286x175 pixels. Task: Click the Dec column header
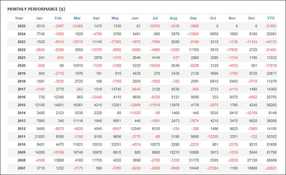pyautogui.click(x=251, y=18)
